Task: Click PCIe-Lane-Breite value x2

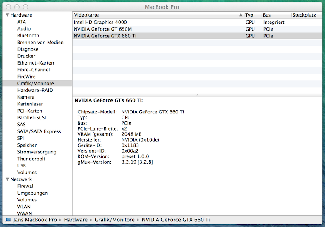Action: pos(124,128)
